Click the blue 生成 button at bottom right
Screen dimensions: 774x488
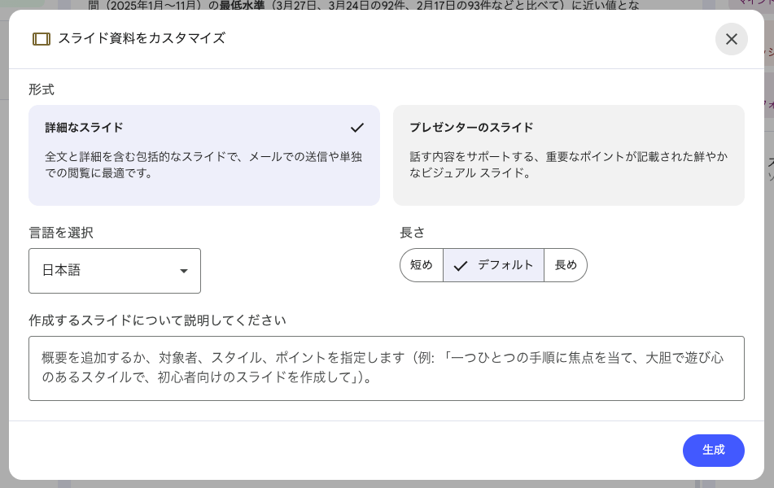[713, 451]
